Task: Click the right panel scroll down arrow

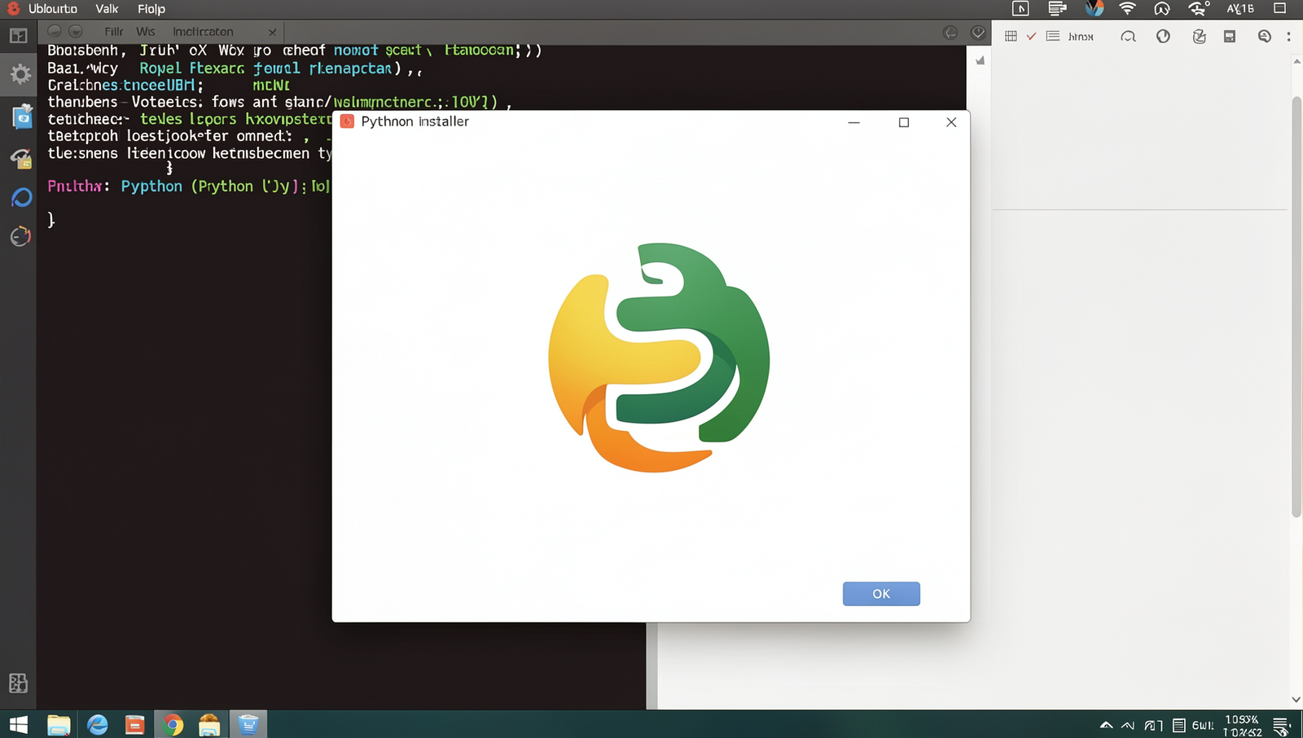Action: tap(1296, 700)
